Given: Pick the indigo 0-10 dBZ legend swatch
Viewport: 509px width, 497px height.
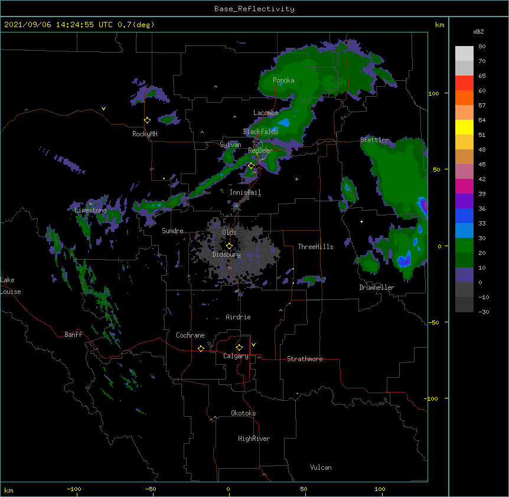Looking at the screenshot, I should pos(464,275).
